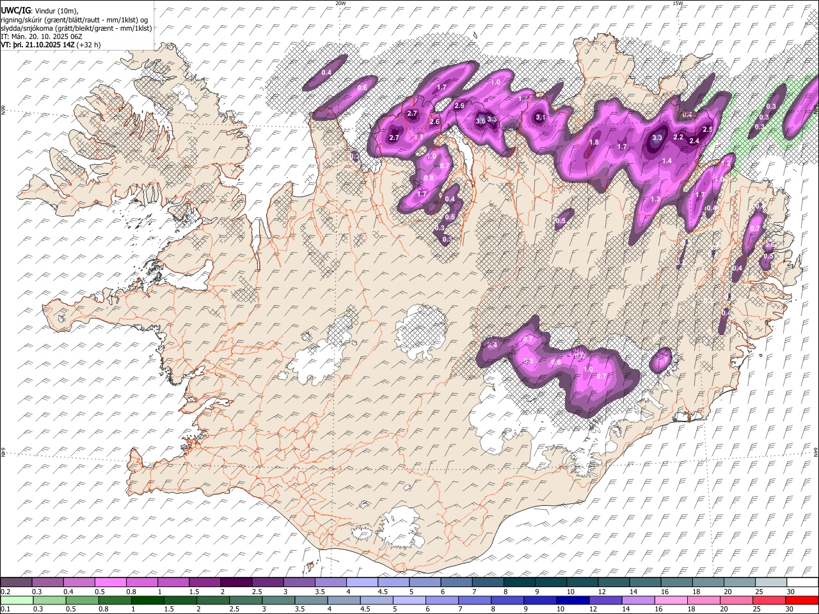Click the 1.3 precipitation value on the map
The image size is (819, 614).
655,200
